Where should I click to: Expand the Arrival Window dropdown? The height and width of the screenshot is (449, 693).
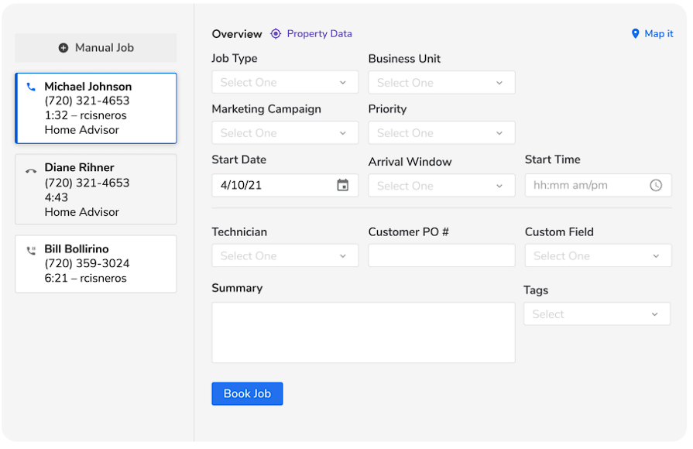[441, 186]
